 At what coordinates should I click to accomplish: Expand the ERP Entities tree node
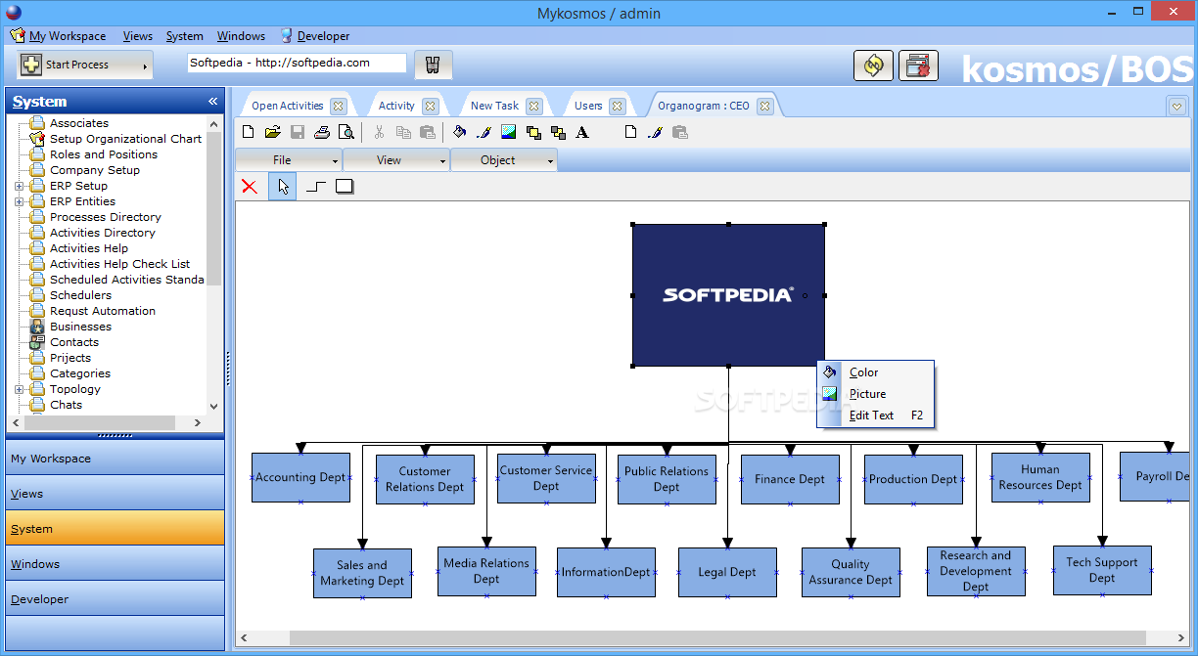click(20, 201)
